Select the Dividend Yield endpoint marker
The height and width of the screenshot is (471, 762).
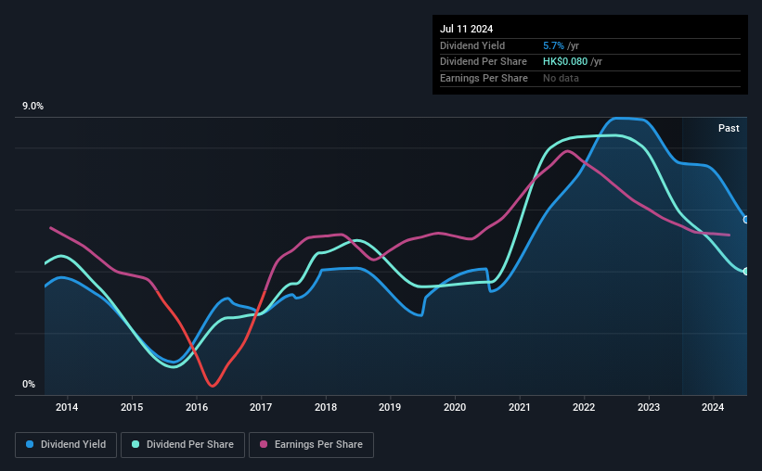pos(746,220)
